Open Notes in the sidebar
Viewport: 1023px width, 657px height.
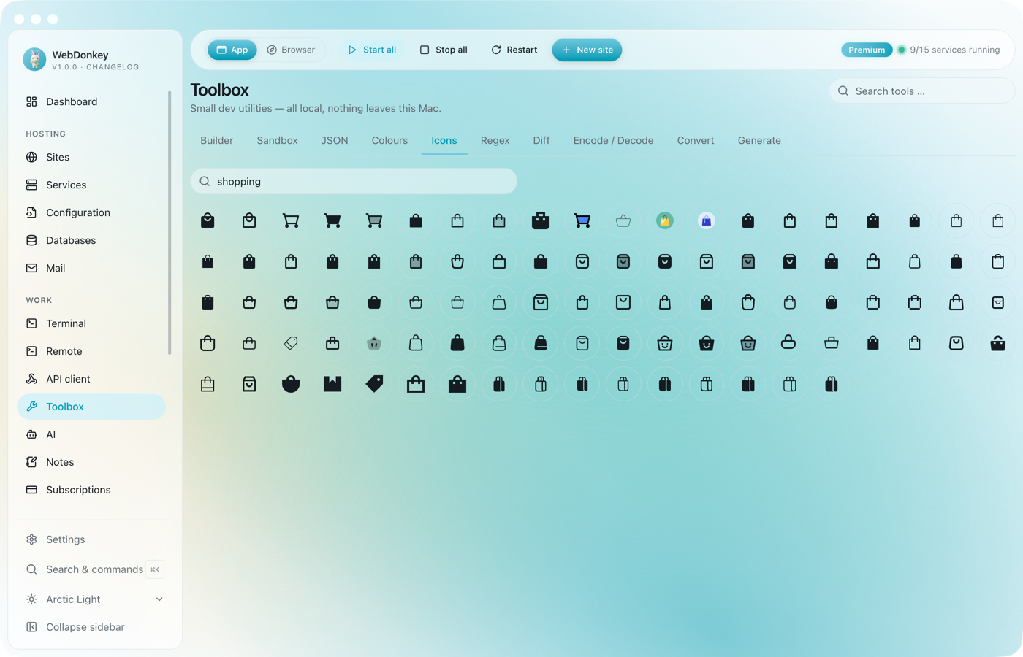(91, 462)
